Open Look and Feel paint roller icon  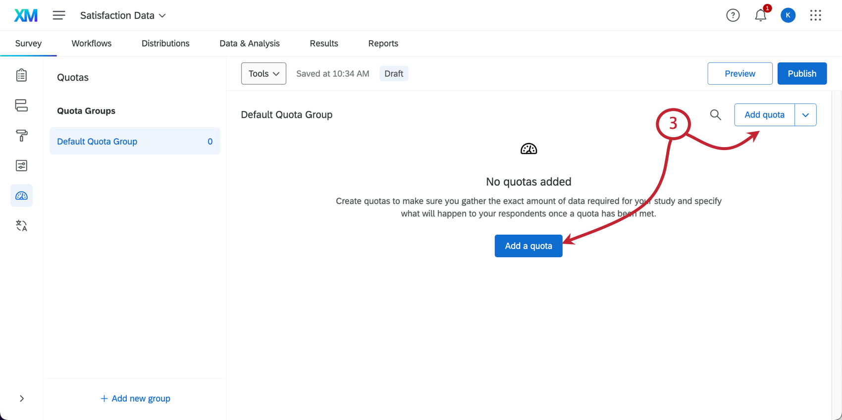click(x=21, y=136)
